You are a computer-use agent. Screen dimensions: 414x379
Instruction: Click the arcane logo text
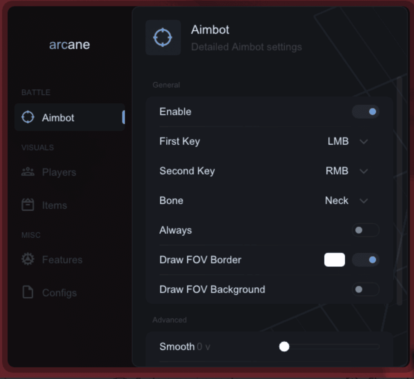[x=69, y=44]
